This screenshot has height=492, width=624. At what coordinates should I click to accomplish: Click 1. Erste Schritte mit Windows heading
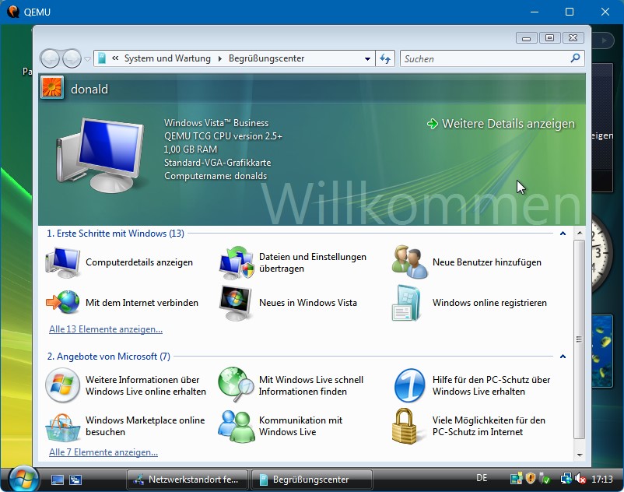pyautogui.click(x=115, y=234)
